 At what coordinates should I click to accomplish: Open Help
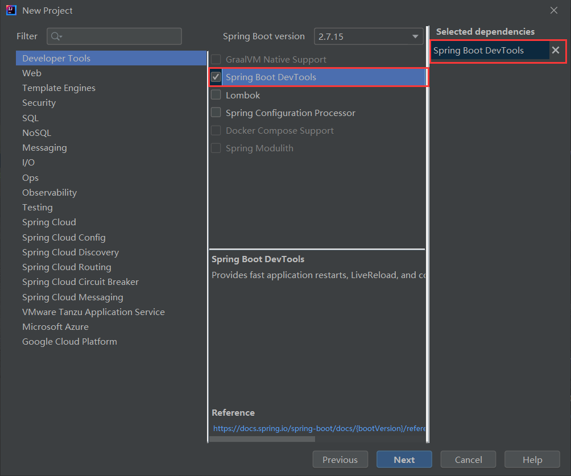532,459
